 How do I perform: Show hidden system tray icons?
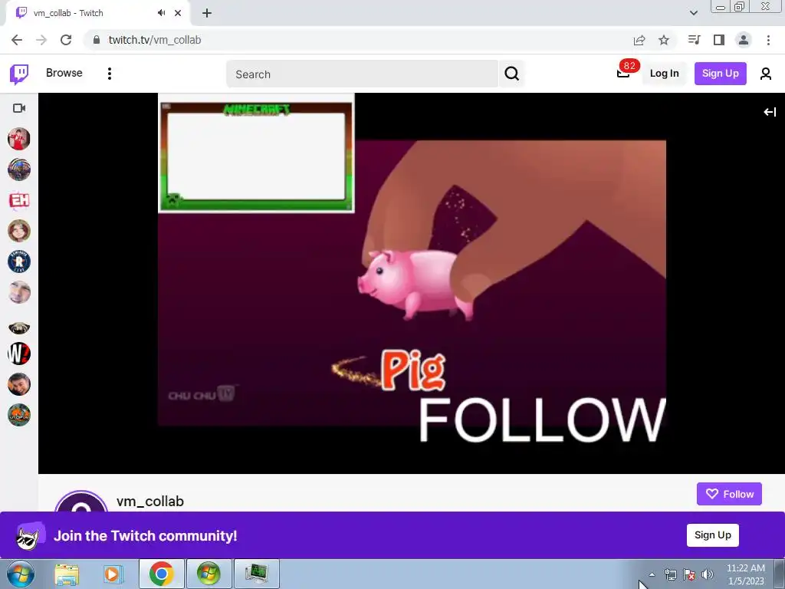coord(652,574)
